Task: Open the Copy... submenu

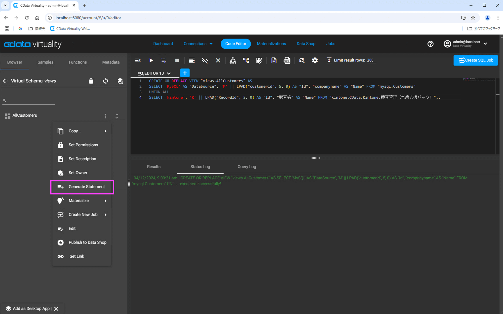Action: pyautogui.click(x=82, y=131)
